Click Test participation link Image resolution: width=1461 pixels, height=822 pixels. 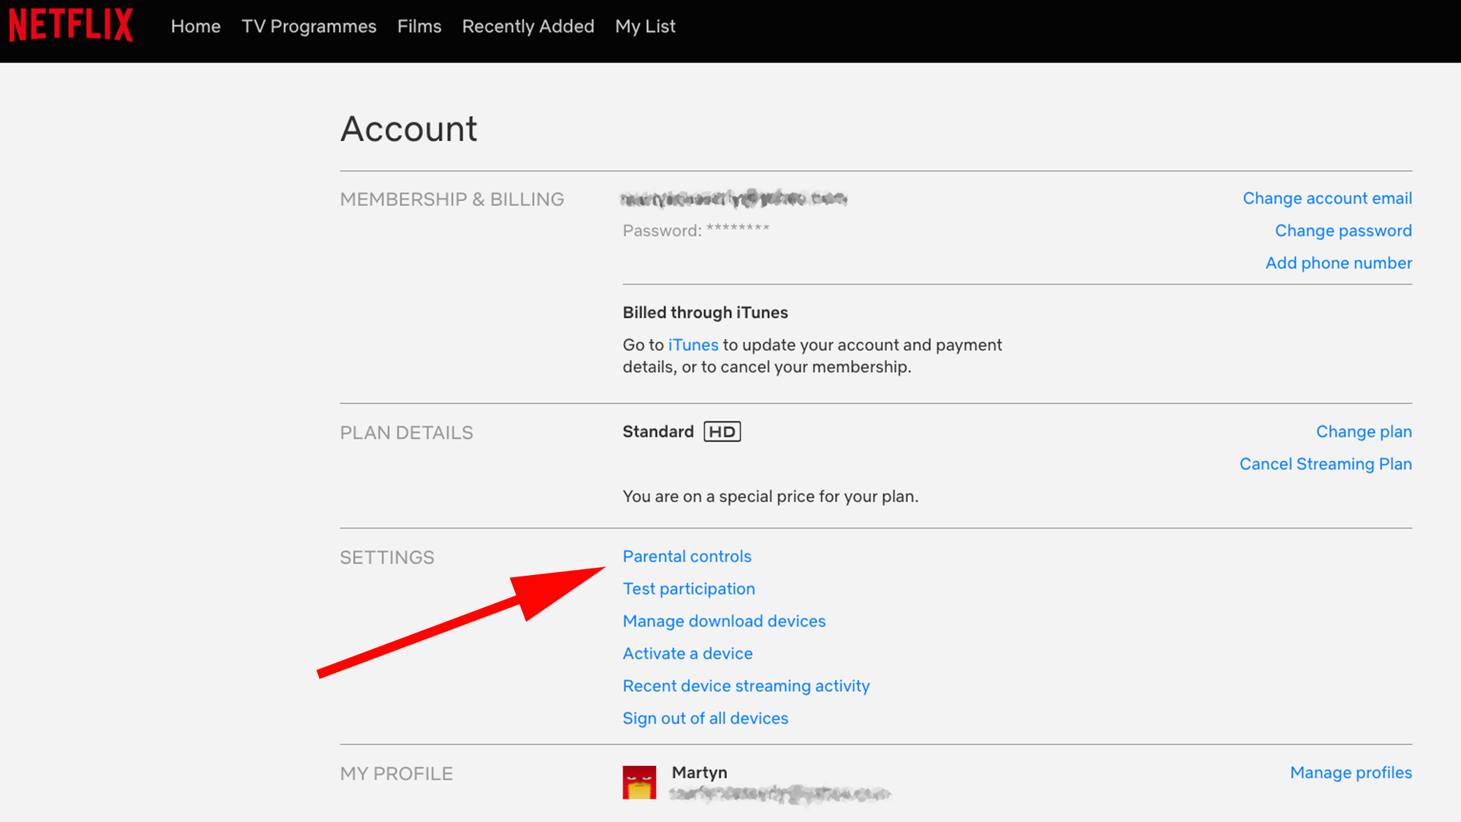click(689, 589)
